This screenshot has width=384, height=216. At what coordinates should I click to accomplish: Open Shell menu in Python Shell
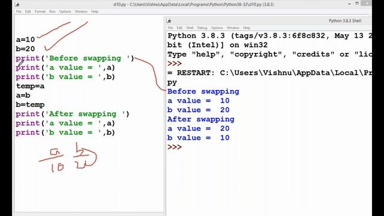[x=190, y=28]
